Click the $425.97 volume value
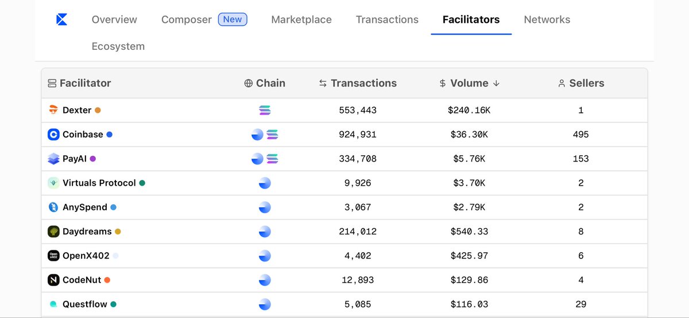This screenshot has width=689, height=318. [469, 256]
